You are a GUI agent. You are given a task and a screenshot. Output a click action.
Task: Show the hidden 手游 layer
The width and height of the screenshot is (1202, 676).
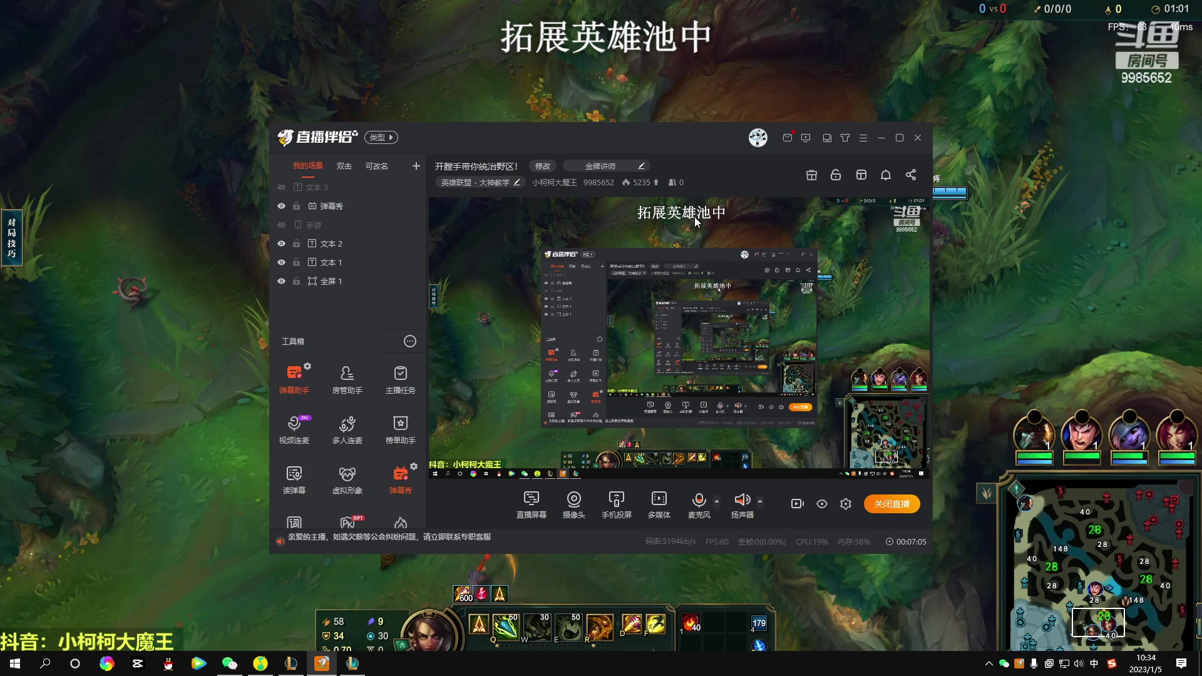[281, 225]
